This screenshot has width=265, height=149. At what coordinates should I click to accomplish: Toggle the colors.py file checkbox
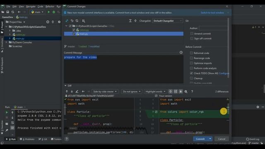coord(74,30)
